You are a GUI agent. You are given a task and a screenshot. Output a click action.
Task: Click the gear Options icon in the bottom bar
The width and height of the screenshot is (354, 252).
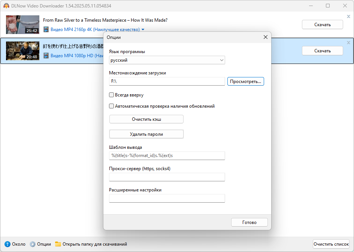click(x=33, y=244)
